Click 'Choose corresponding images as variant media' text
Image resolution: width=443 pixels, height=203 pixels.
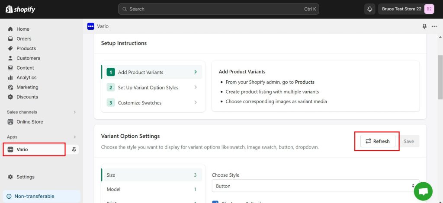[276, 101]
